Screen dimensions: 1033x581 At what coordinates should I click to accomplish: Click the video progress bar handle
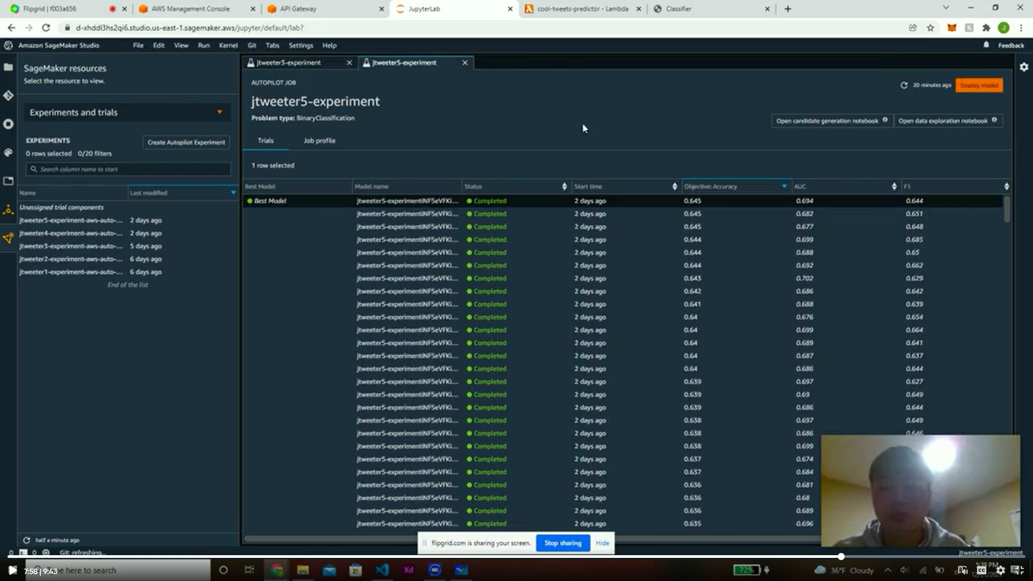(841, 557)
